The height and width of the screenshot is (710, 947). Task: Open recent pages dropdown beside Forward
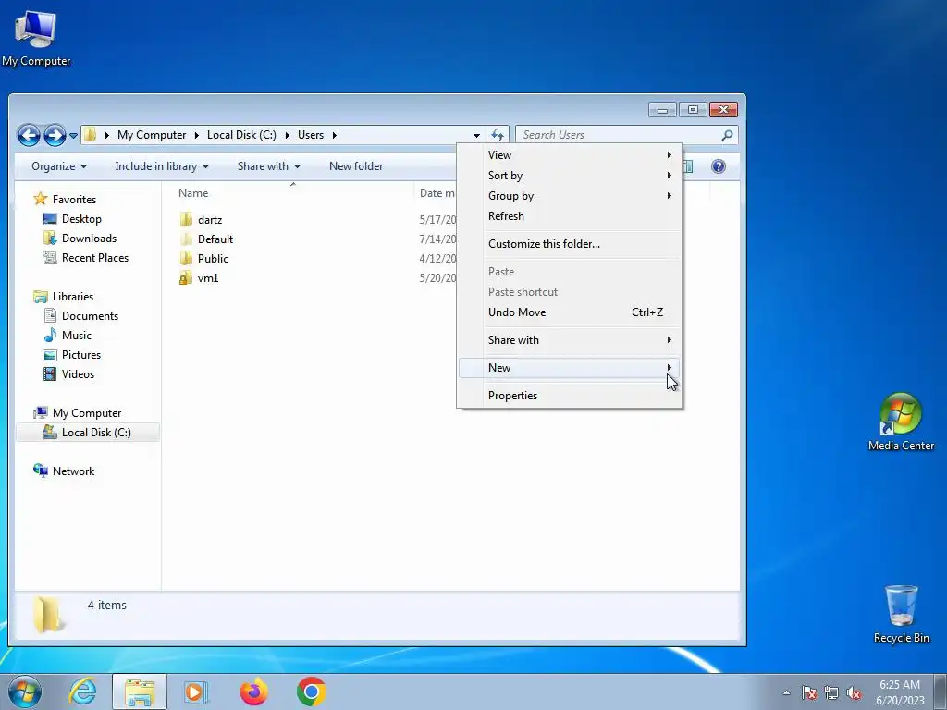pos(73,136)
